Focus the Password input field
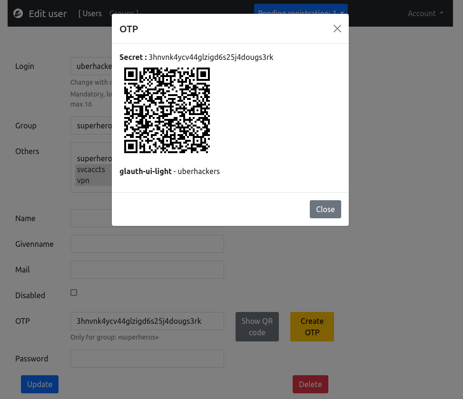 click(x=147, y=359)
